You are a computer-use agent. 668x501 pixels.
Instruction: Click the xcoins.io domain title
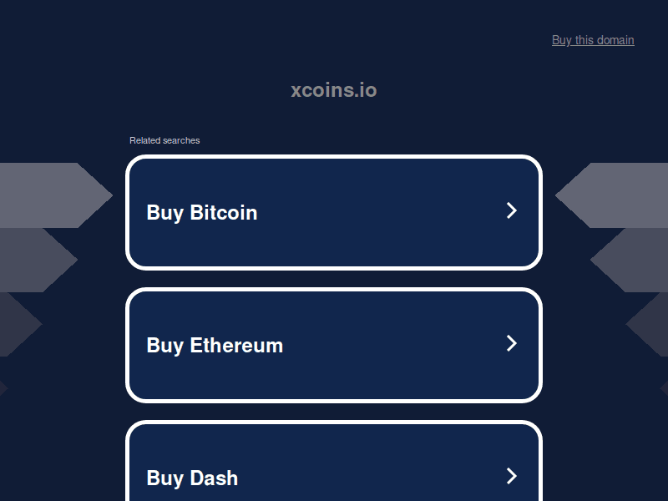click(334, 90)
